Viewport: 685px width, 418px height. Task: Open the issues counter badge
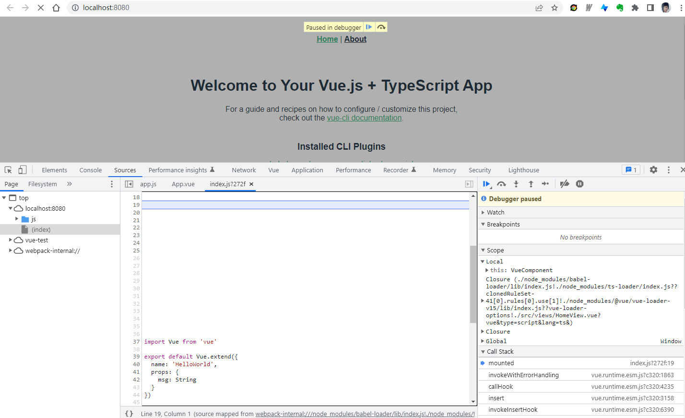click(x=631, y=170)
